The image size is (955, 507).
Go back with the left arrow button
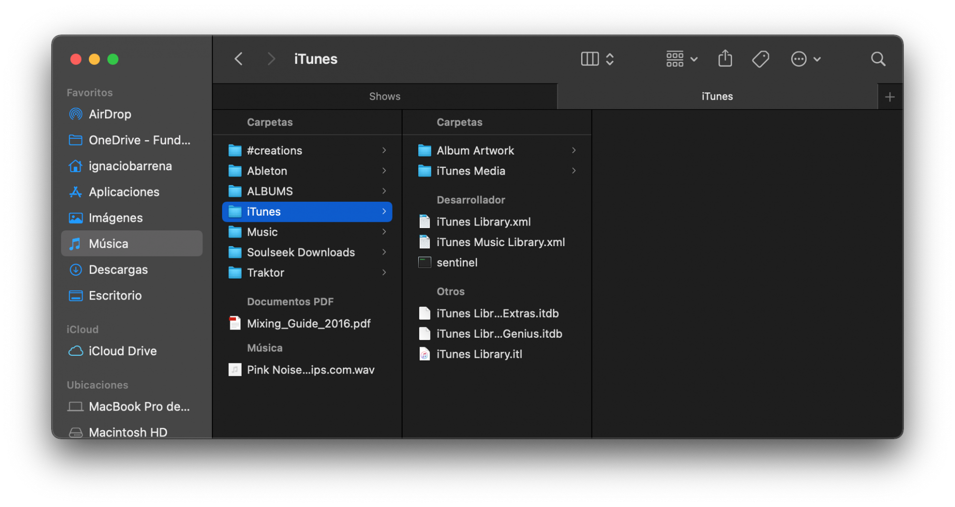pos(239,59)
